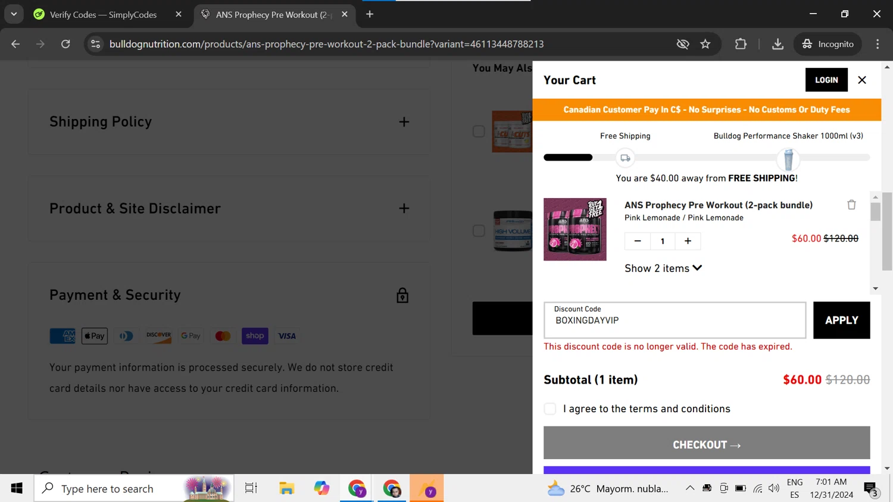The height and width of the screenshot is (502, 893).
Task: View site information icon in address bar
Action: (x=95, y=44)
